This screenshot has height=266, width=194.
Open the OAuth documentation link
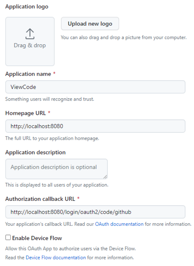coord(119,224)
